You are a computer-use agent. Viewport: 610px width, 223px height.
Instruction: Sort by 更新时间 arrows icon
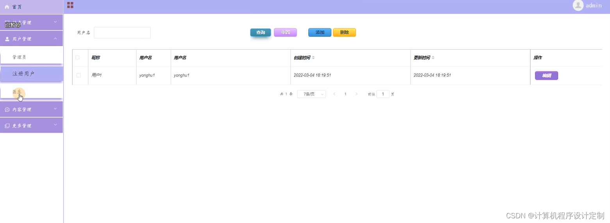pos(433,58)
